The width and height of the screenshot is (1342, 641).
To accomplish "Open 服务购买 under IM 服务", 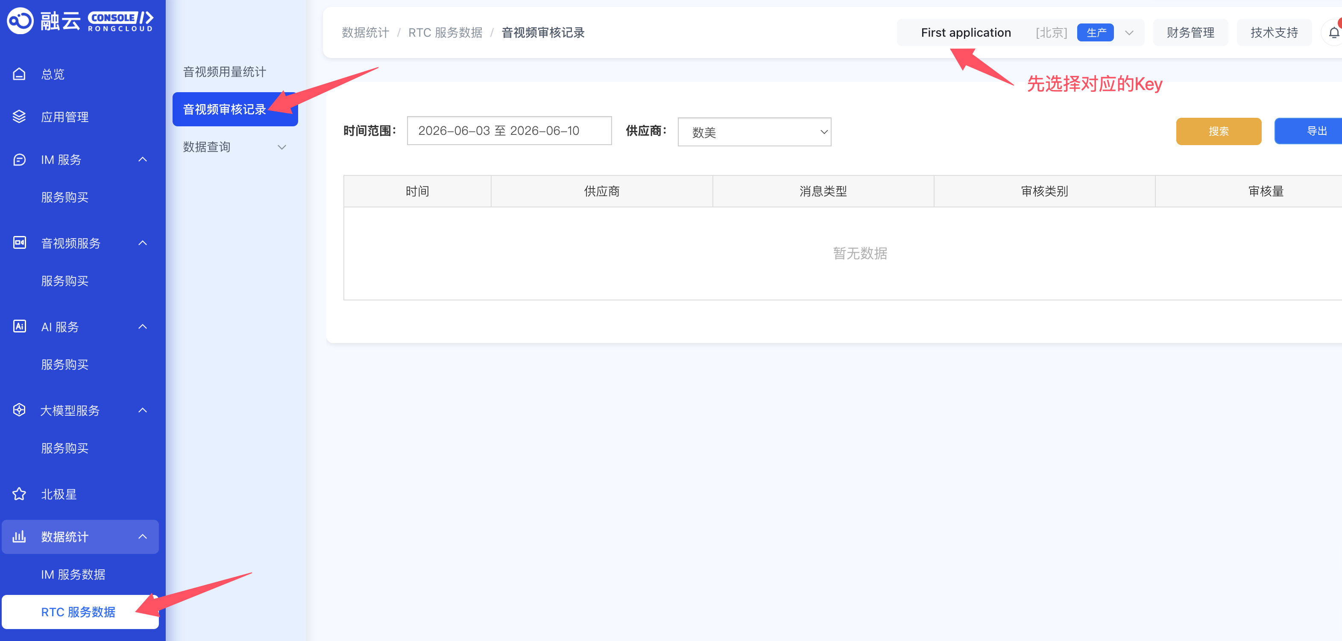I will [x=64, y=197].
